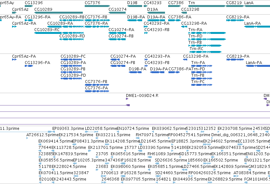Select the CG43293-RB transcript label
The height and width of the screenshot is (184, 270).
(x=157, y=30)
